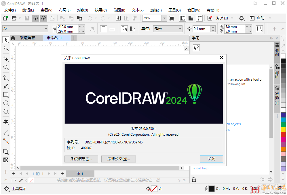Open the 工具提示 settings gear

(7, 189)
